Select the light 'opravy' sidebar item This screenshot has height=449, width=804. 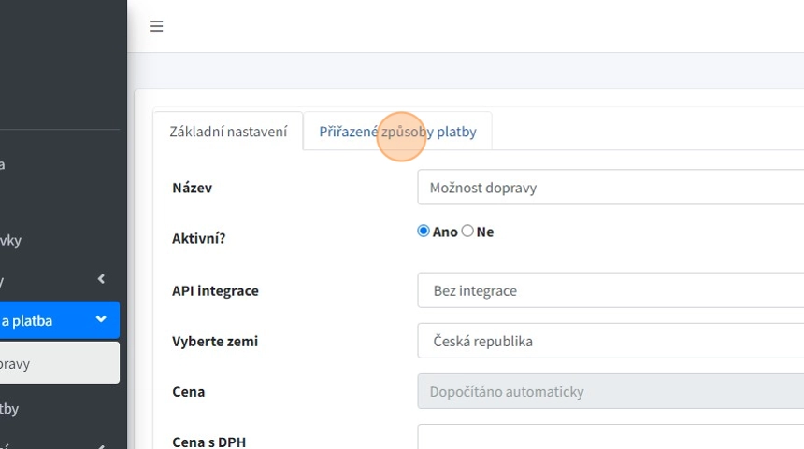pyautogui.click(x=37, y=363)
